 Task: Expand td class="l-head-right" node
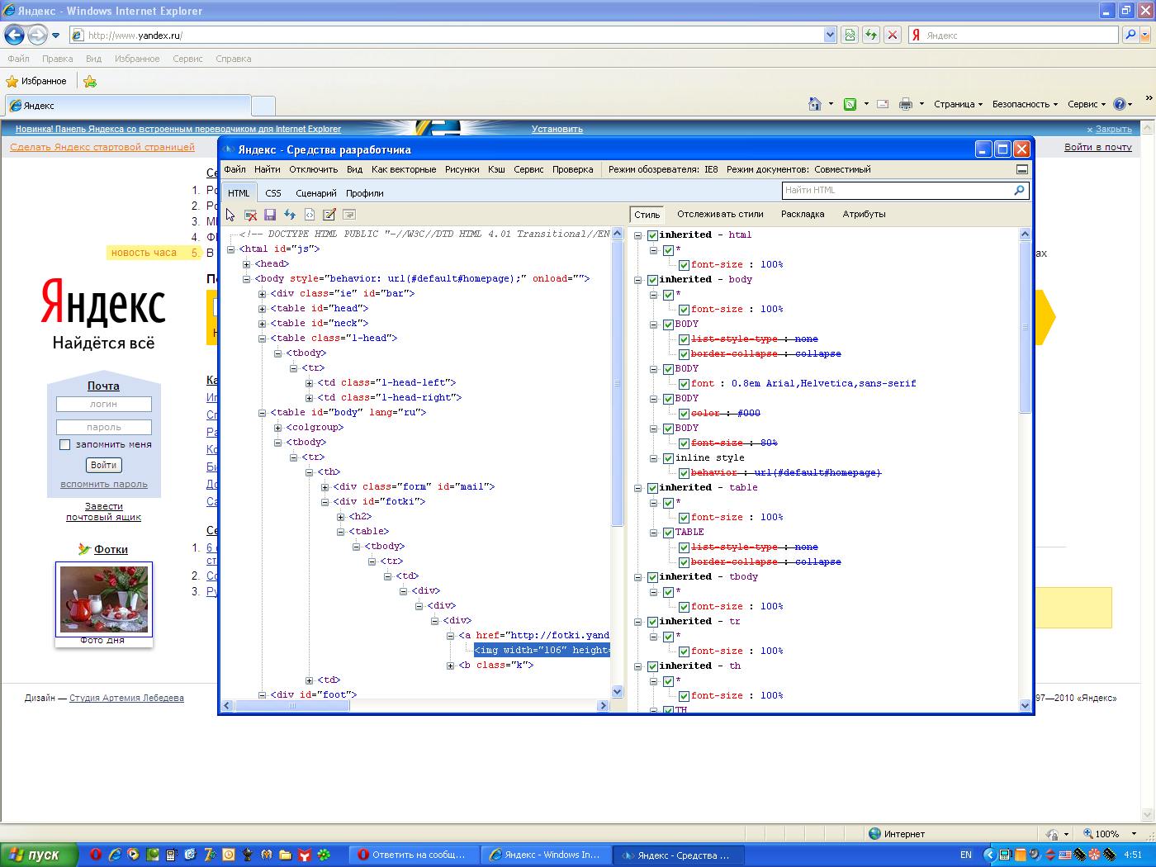309,398
